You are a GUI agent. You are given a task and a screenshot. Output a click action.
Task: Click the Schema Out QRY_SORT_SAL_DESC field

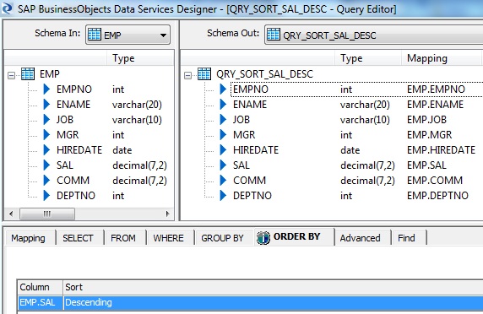pyautogui.click(x=373, y=35)
